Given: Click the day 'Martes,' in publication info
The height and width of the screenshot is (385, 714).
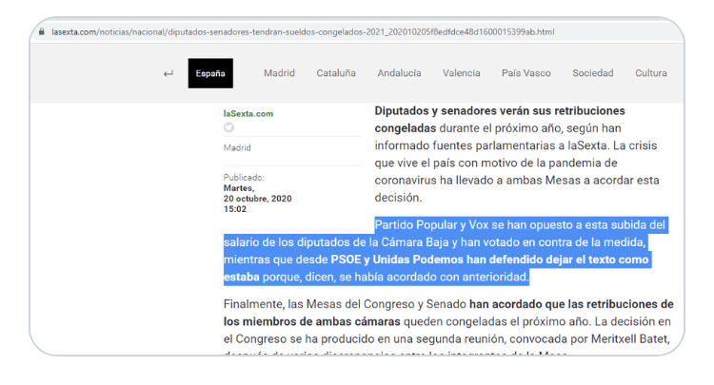Looking at the screenshot, I should [239, 188].
